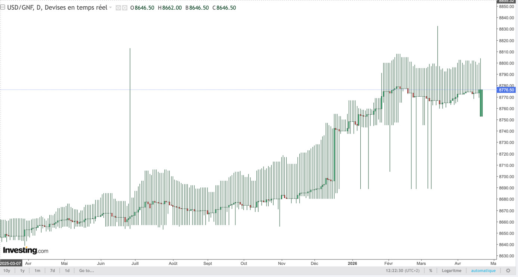This screenshot has width=518, height=277.
Task: Choose the 1d time range
Action: pyautogui.click(x=67, y=271)
